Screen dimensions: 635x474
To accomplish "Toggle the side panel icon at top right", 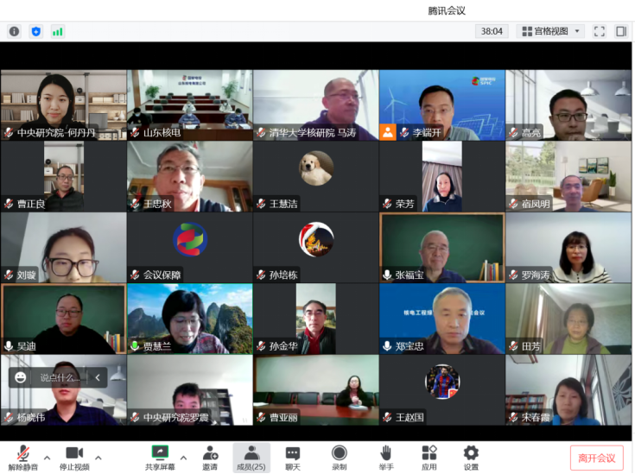I will pyautogui.click(x=620, y=31).
